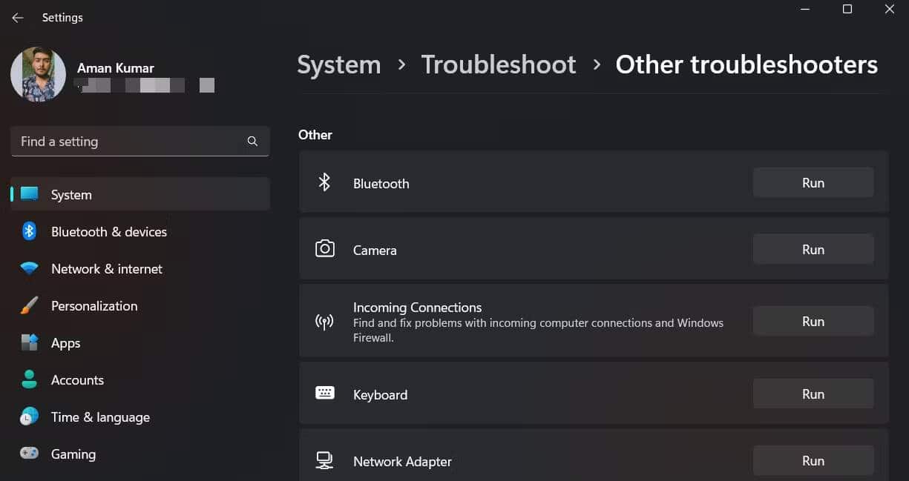Click the Personalization paintbrush icon
Screen dimensions: 909x481
coord(30,306)
